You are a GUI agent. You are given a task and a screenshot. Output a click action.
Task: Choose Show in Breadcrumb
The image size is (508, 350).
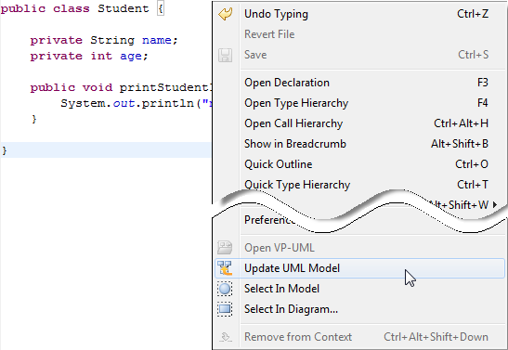[359, 144]
